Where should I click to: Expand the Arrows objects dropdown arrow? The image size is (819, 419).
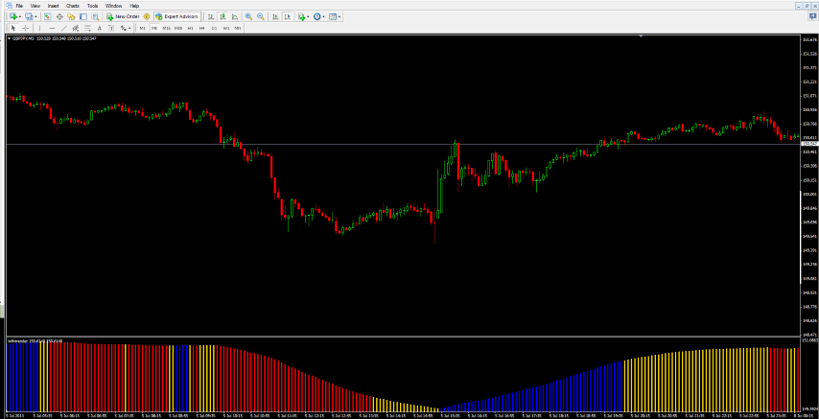[x=129, y=28]
